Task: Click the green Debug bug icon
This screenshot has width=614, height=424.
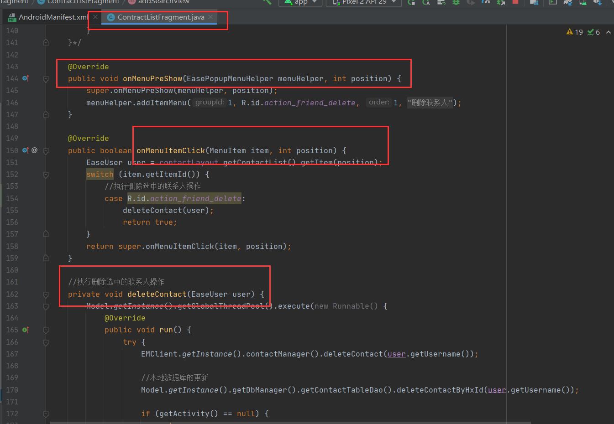Action: coord(456,2)
